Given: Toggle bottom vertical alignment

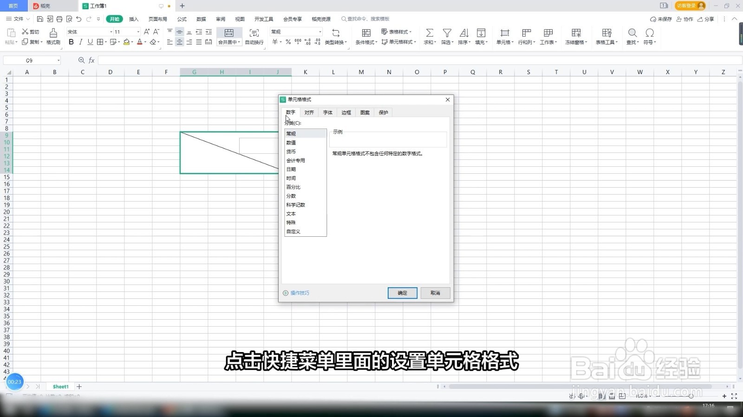Looking at the screenshot, I should click(189, 32).
